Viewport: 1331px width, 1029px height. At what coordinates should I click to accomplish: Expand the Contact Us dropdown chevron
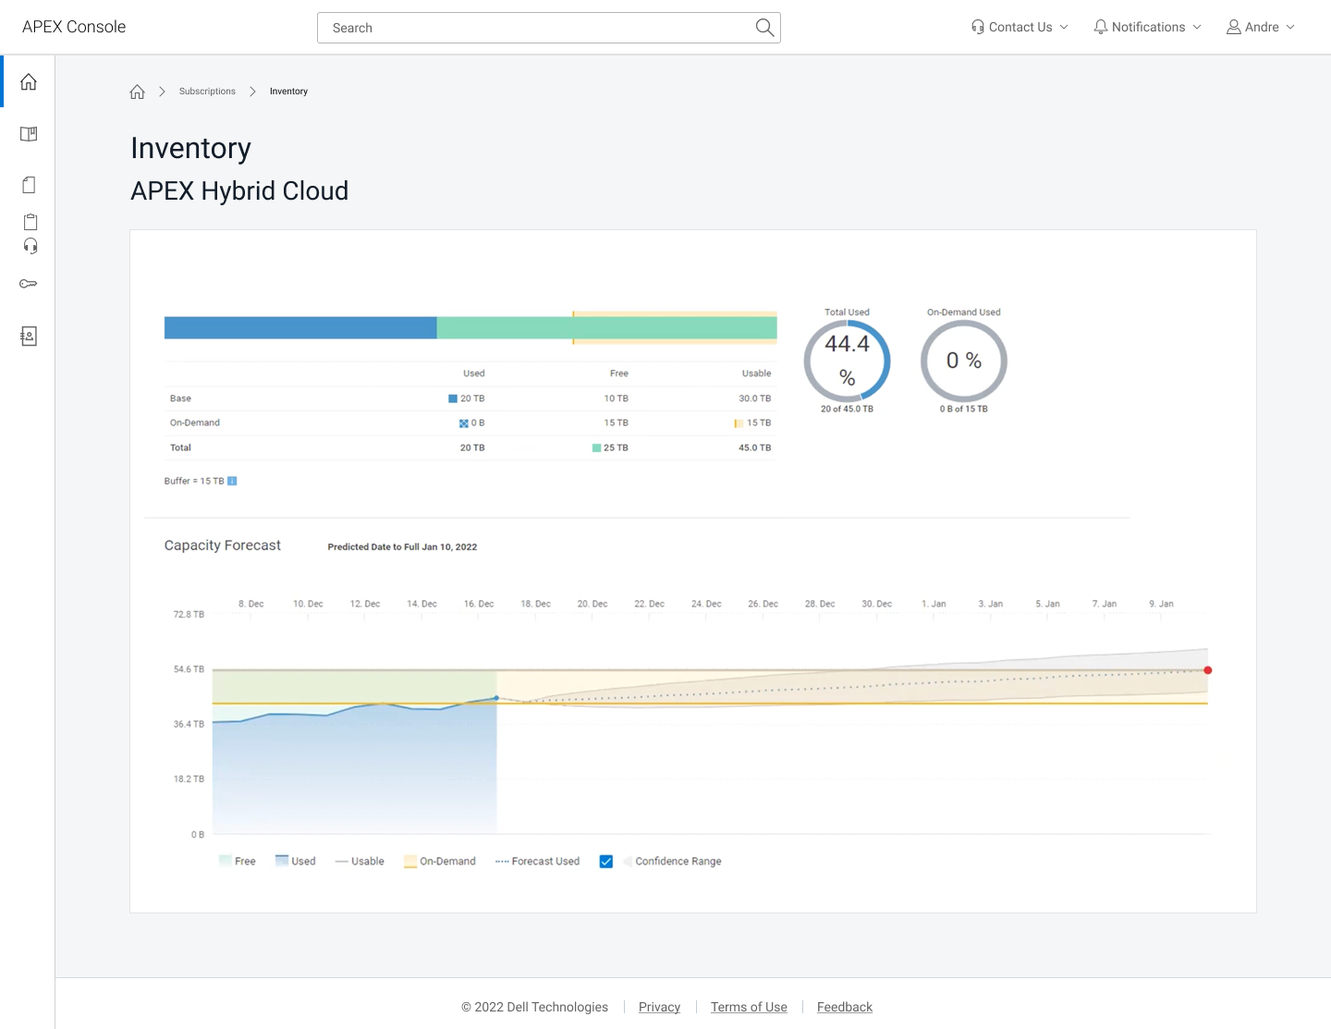pyautogui.click(x=1064, y=27)
